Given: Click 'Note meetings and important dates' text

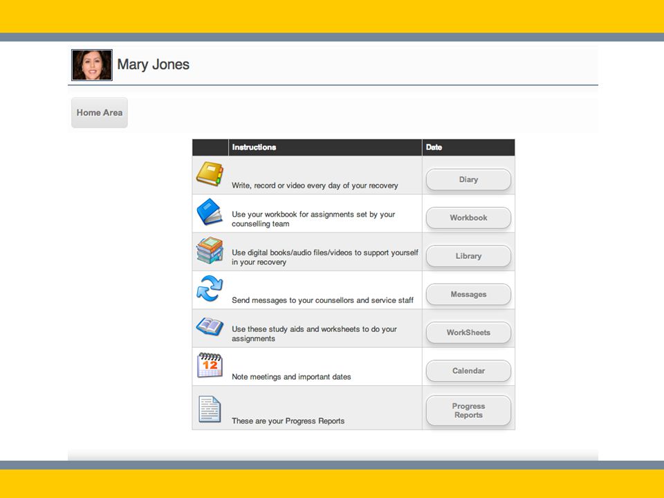Looking at the screenshot, I should pos(291,377).
